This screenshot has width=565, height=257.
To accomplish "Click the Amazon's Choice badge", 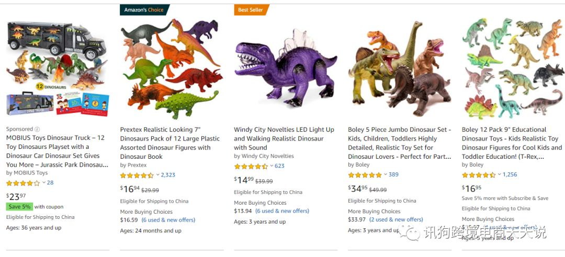I will [144, 9].
